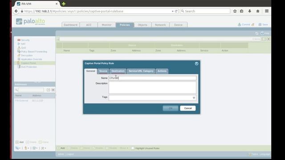Go to the Objects main tab
The width and height of the screenshot is (285, 160).
click(142, 25)
